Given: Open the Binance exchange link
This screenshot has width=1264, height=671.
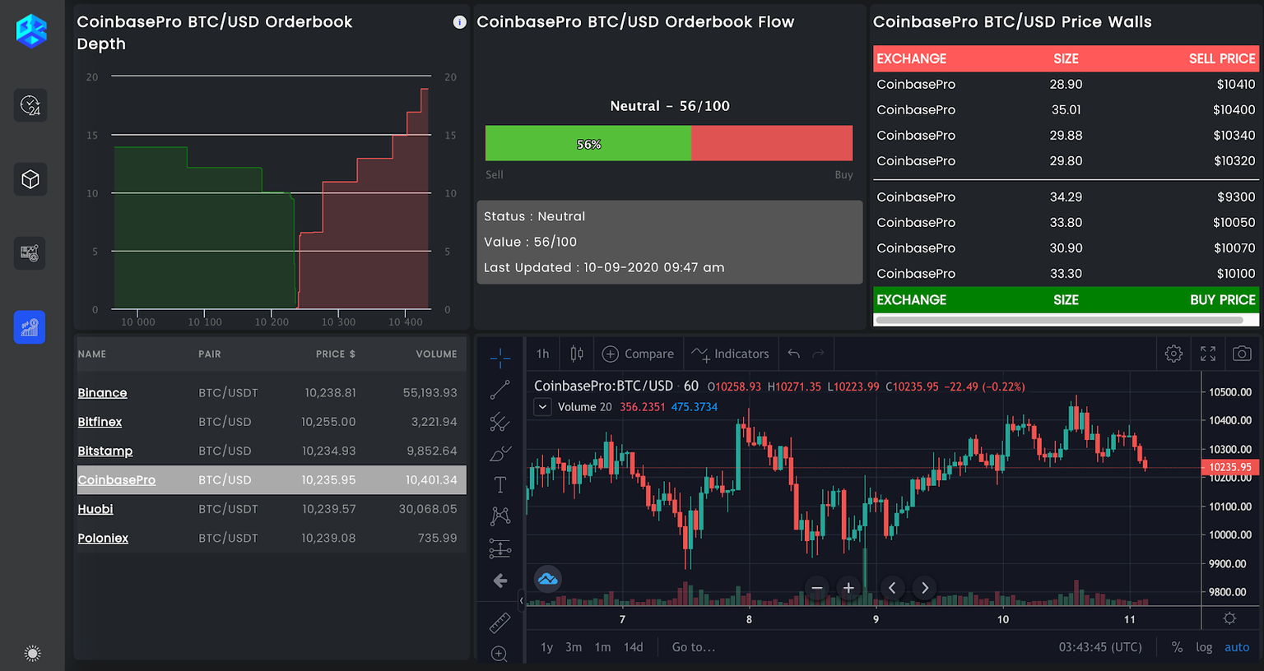Looking at the screenshot, I should click(x=102, y=392).
